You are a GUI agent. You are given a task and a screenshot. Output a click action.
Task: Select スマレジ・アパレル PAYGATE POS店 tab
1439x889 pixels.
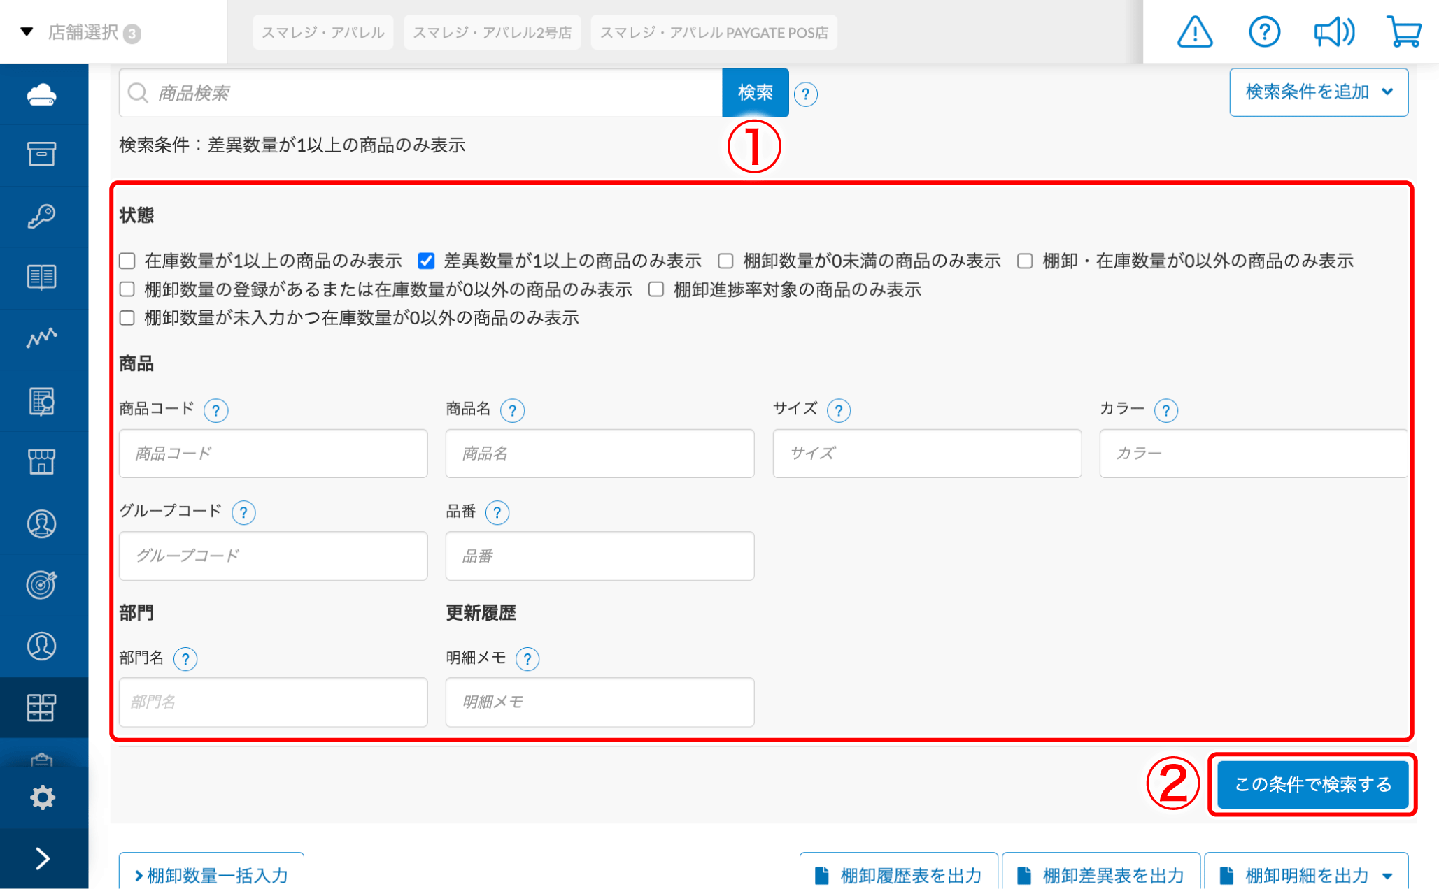pos(714,33)
